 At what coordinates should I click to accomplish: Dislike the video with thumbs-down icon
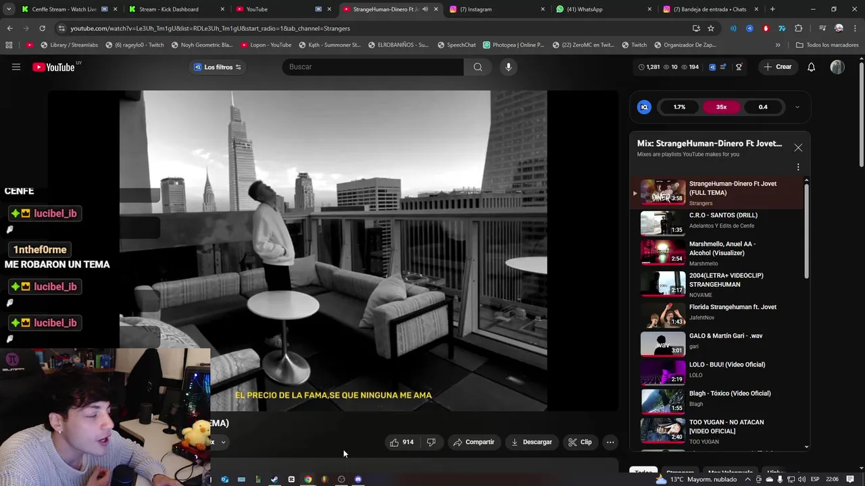tap(431, 442)
